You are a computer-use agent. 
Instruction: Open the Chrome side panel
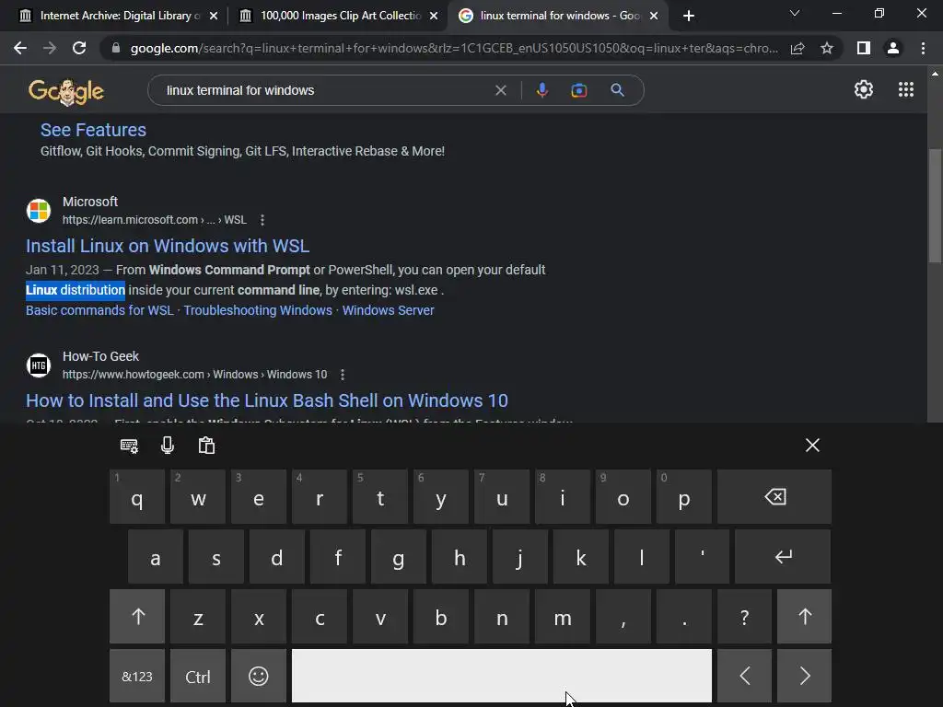864,48
